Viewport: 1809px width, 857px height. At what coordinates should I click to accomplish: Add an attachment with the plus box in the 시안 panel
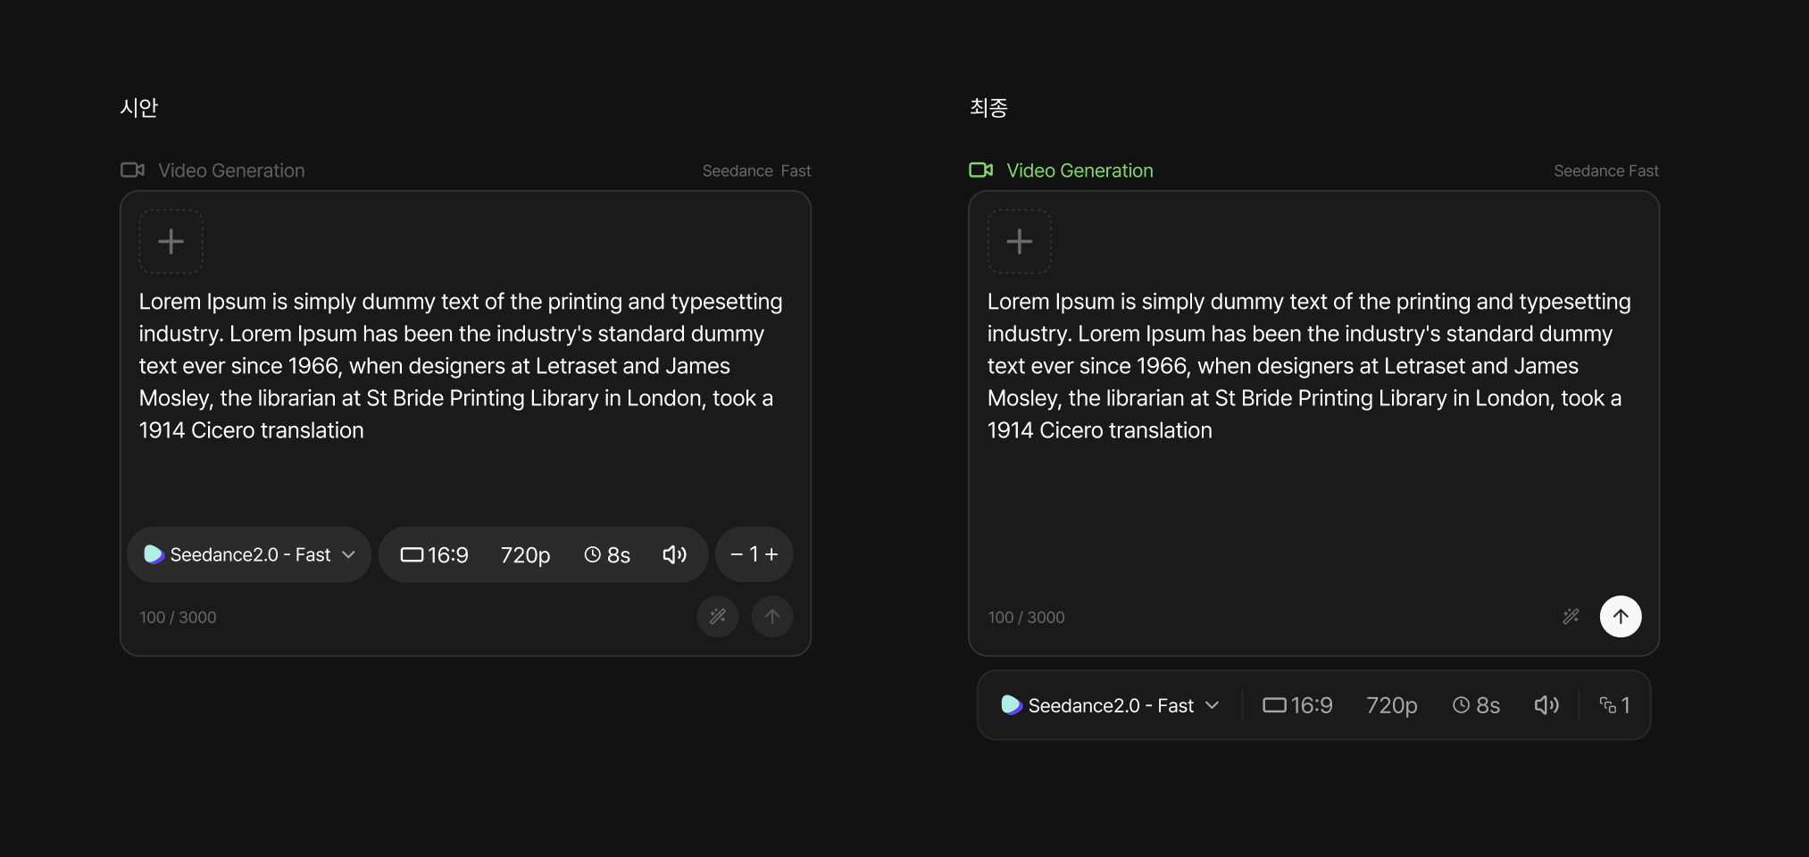171,241
